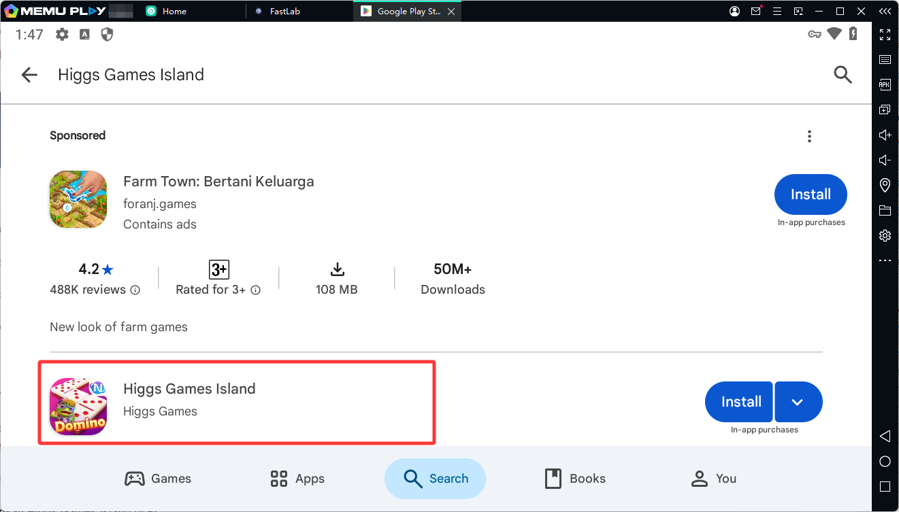Viewport: 899px width, 512px height.
Task: Show info about Rated for 3+
Action: click(256, 290)
